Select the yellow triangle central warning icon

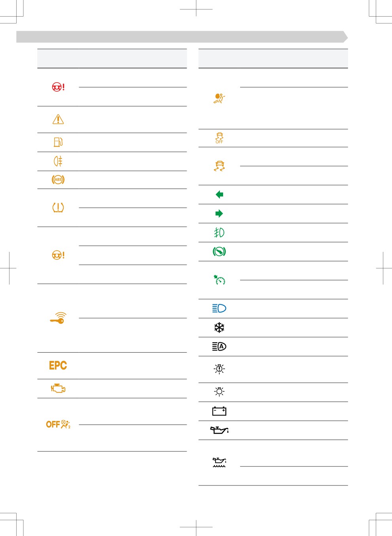click(58, 119)
